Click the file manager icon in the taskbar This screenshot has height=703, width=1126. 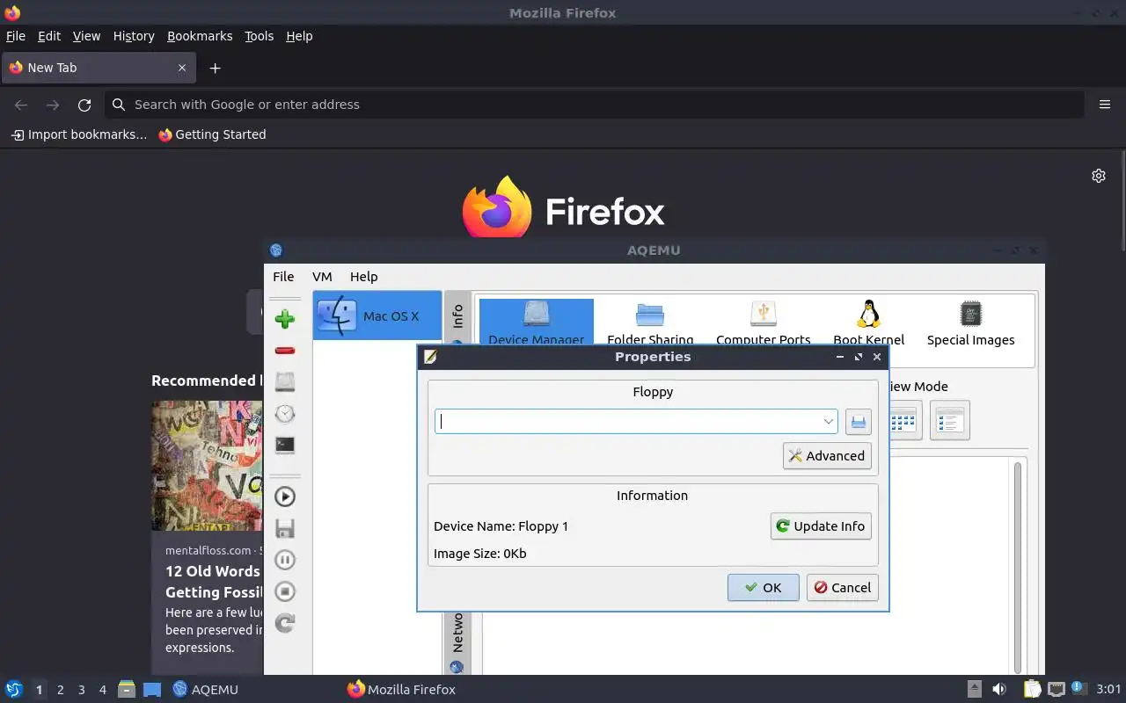pyautogui.click(x=127, y=690)
